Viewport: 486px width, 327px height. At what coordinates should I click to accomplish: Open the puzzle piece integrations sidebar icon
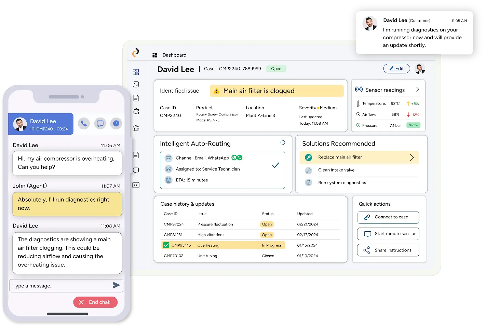pyautogui.click(x=136, y=111)
